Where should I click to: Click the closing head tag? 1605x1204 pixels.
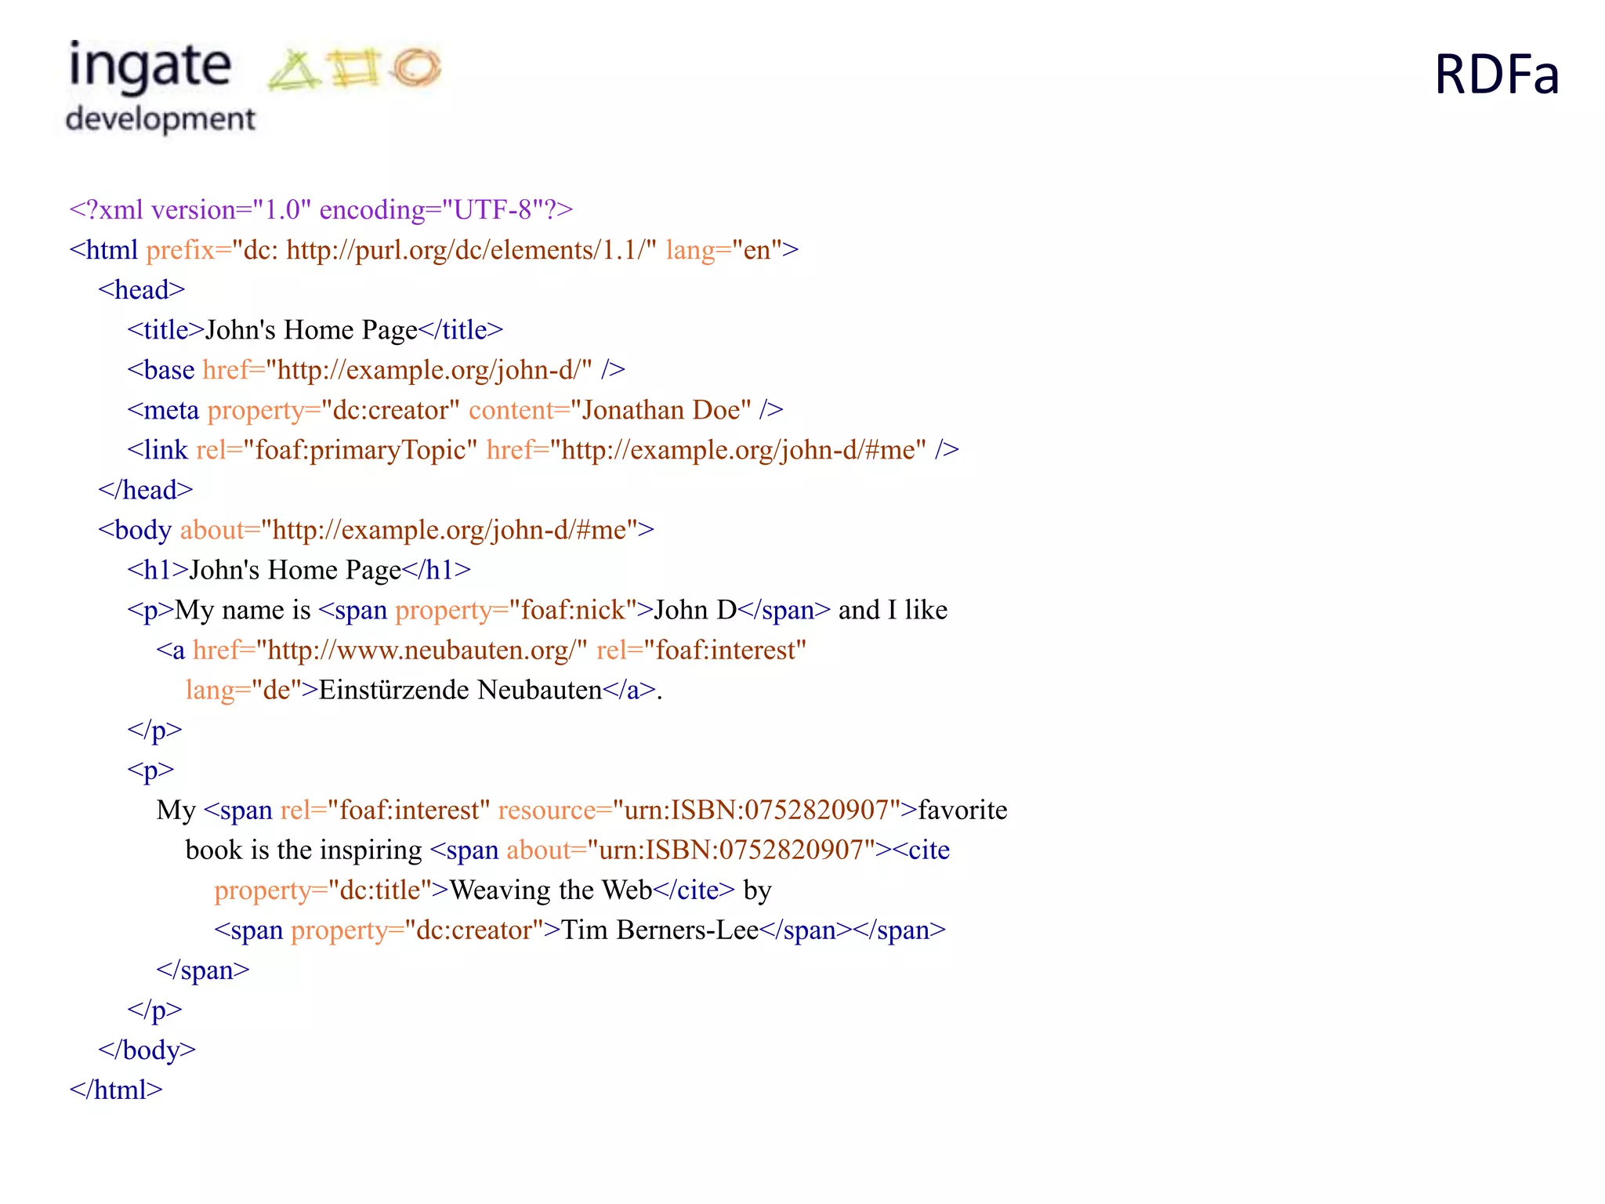pos(146,490)
